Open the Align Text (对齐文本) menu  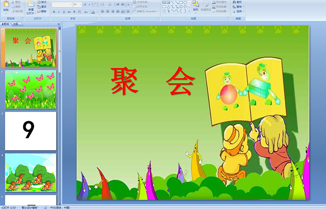tap(141, 7)
